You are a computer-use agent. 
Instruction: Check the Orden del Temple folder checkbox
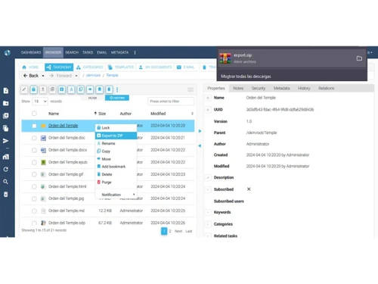click(x=34, y=126)
